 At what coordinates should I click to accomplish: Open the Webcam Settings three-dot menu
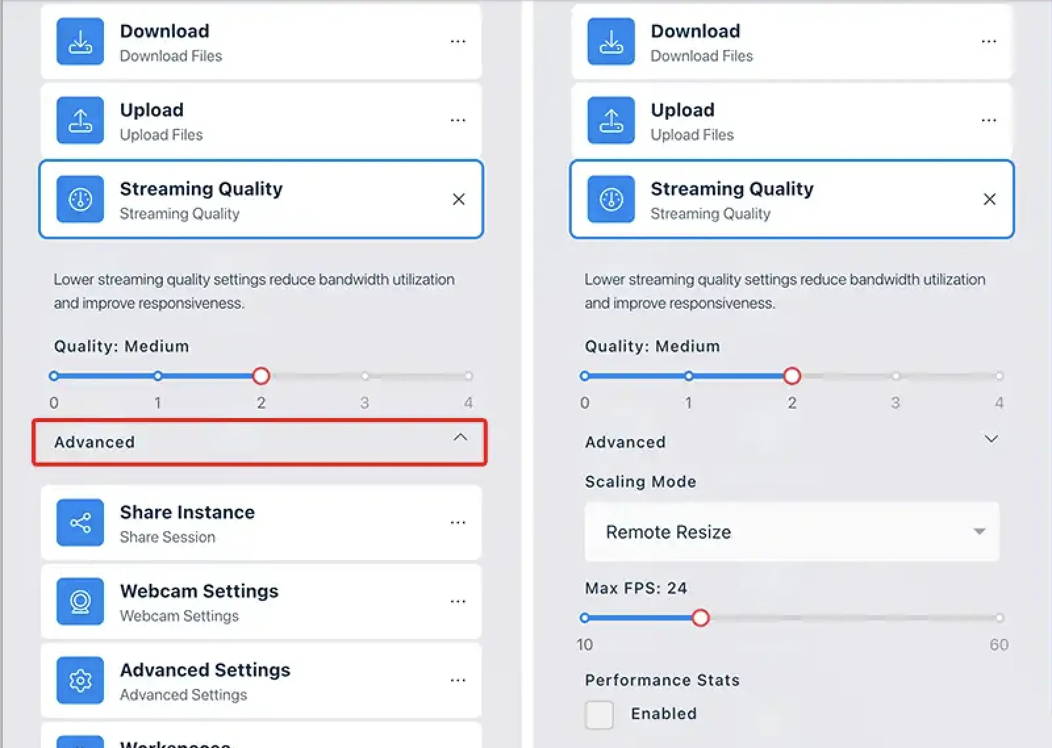(x=458, y=602)
